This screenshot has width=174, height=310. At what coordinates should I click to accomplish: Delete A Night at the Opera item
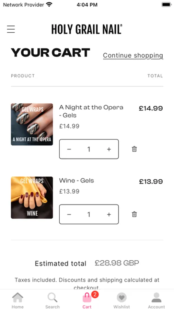(x=134, y=149)
